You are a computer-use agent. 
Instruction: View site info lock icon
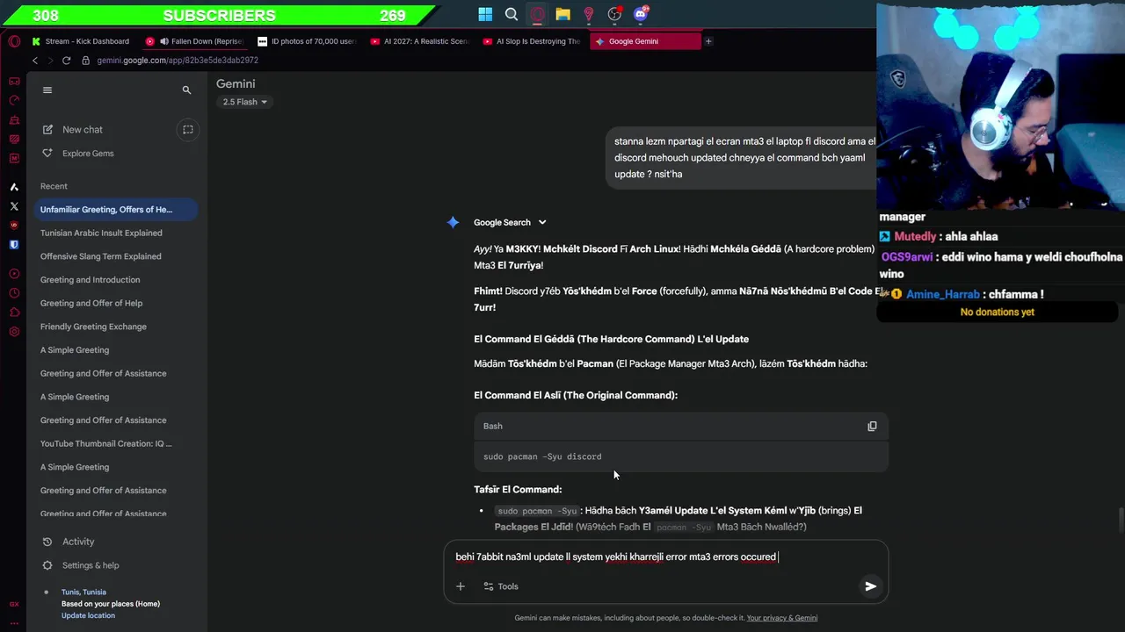(x=85, y=61)
